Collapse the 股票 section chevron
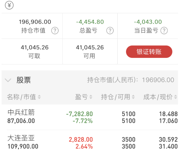 [8, 80]
